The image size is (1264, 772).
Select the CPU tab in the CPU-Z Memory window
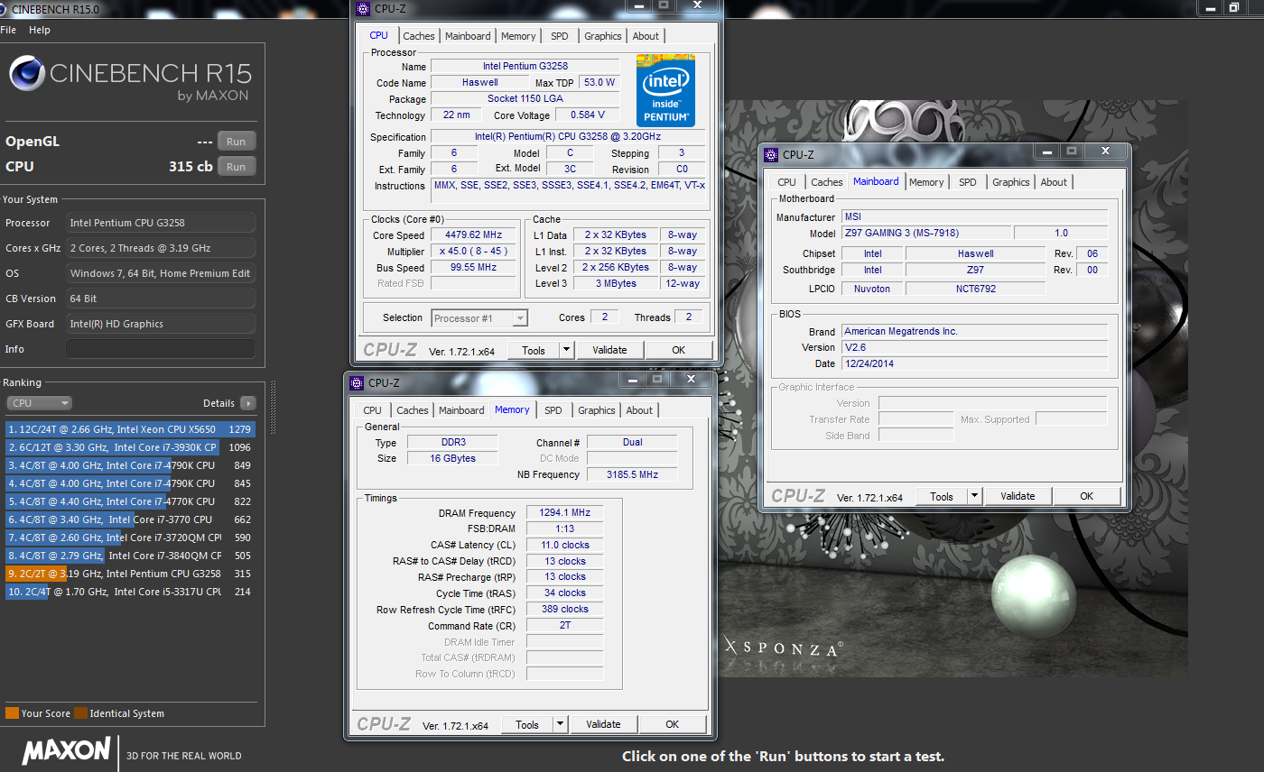click(372, 410)
